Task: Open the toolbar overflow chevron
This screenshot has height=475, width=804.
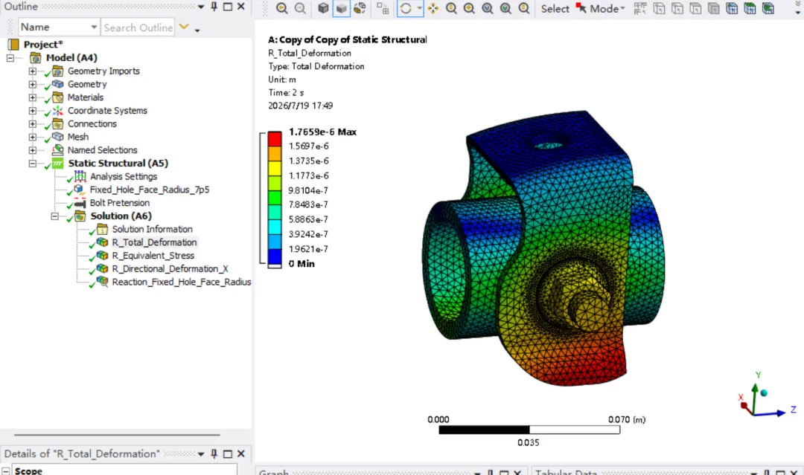Action: tap(798, 8)
